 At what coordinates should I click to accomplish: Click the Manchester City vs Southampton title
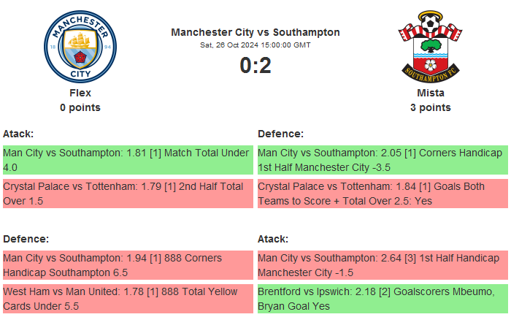[x=255, y=32]
